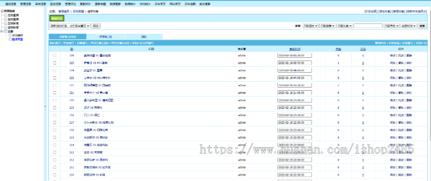Open the [栏目设置] link at top right
The image size is (431, 181).
click(x=371, y=11)
